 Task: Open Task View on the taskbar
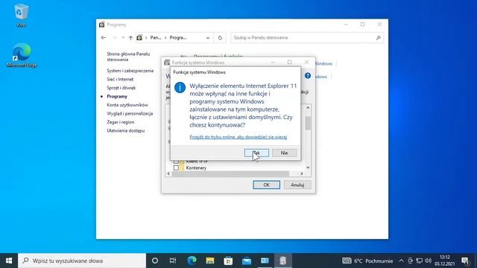[173, 261]
